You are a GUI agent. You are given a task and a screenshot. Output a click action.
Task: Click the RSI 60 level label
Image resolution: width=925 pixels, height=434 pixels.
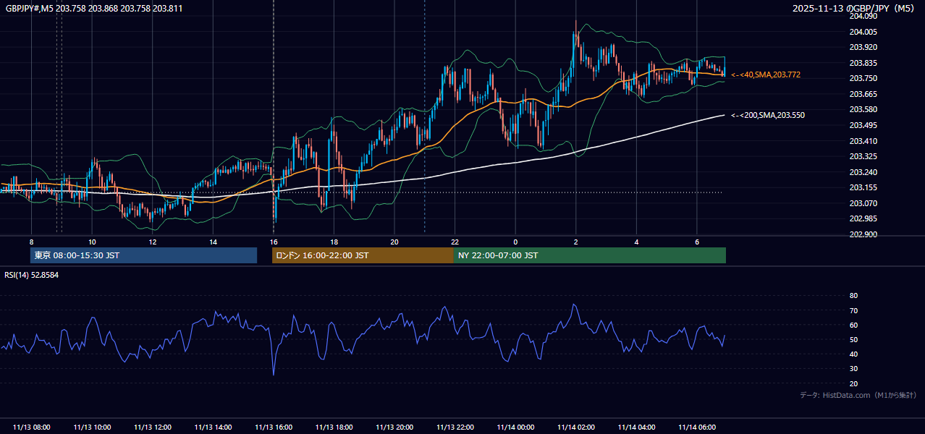point(853,325)
